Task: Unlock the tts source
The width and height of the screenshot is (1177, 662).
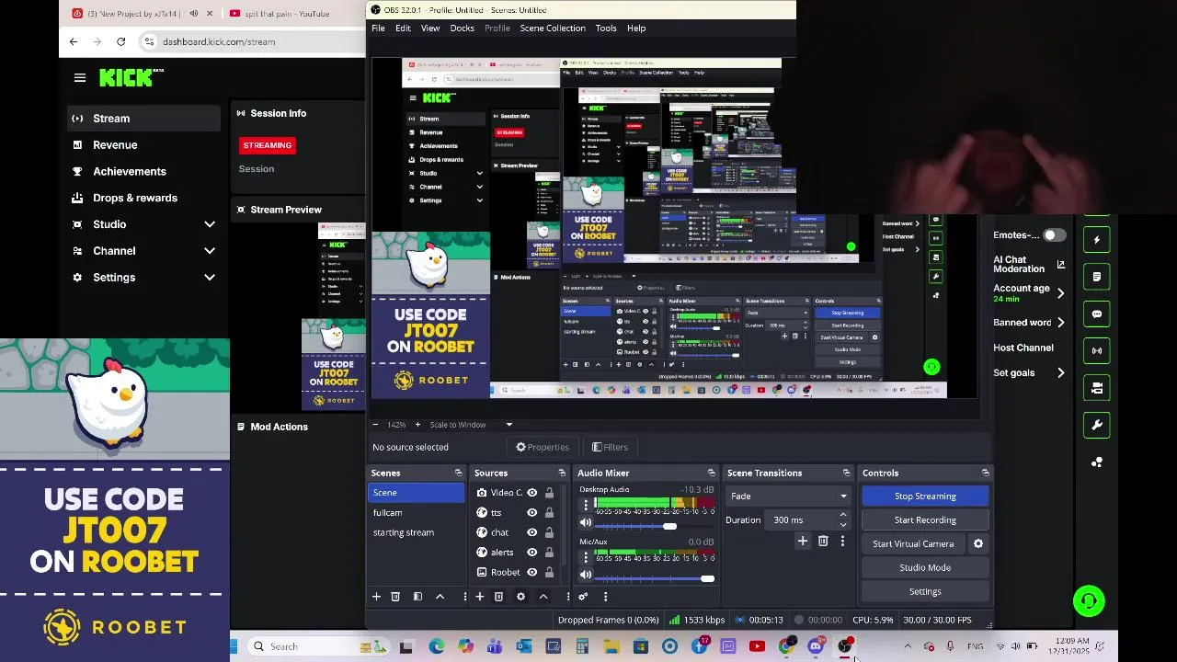Action: coord(549,513)
